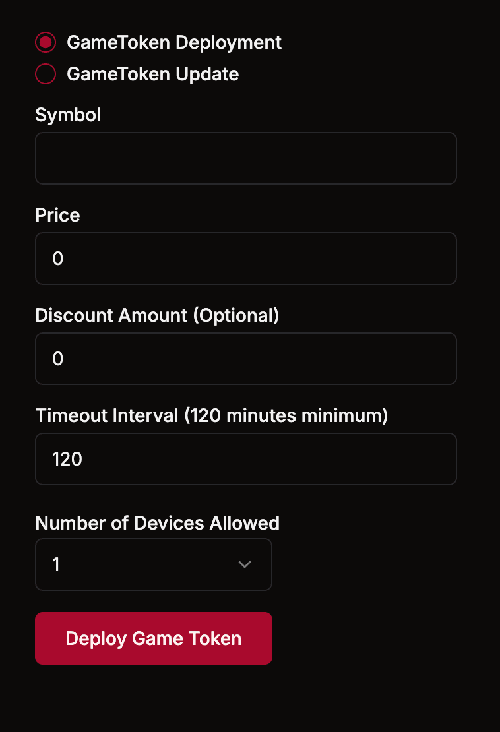500x732 pixels.
Task: Click the "GameToken Deployment" label text
Action: point(173,42)
